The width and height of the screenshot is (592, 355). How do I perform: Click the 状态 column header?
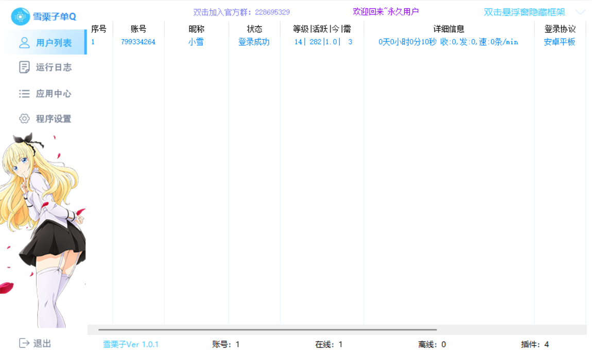click(254, 29)
